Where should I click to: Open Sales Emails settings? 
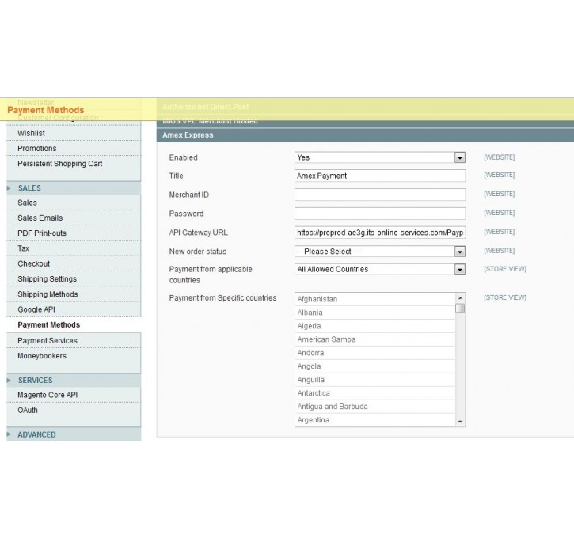[x=73, y=218]
